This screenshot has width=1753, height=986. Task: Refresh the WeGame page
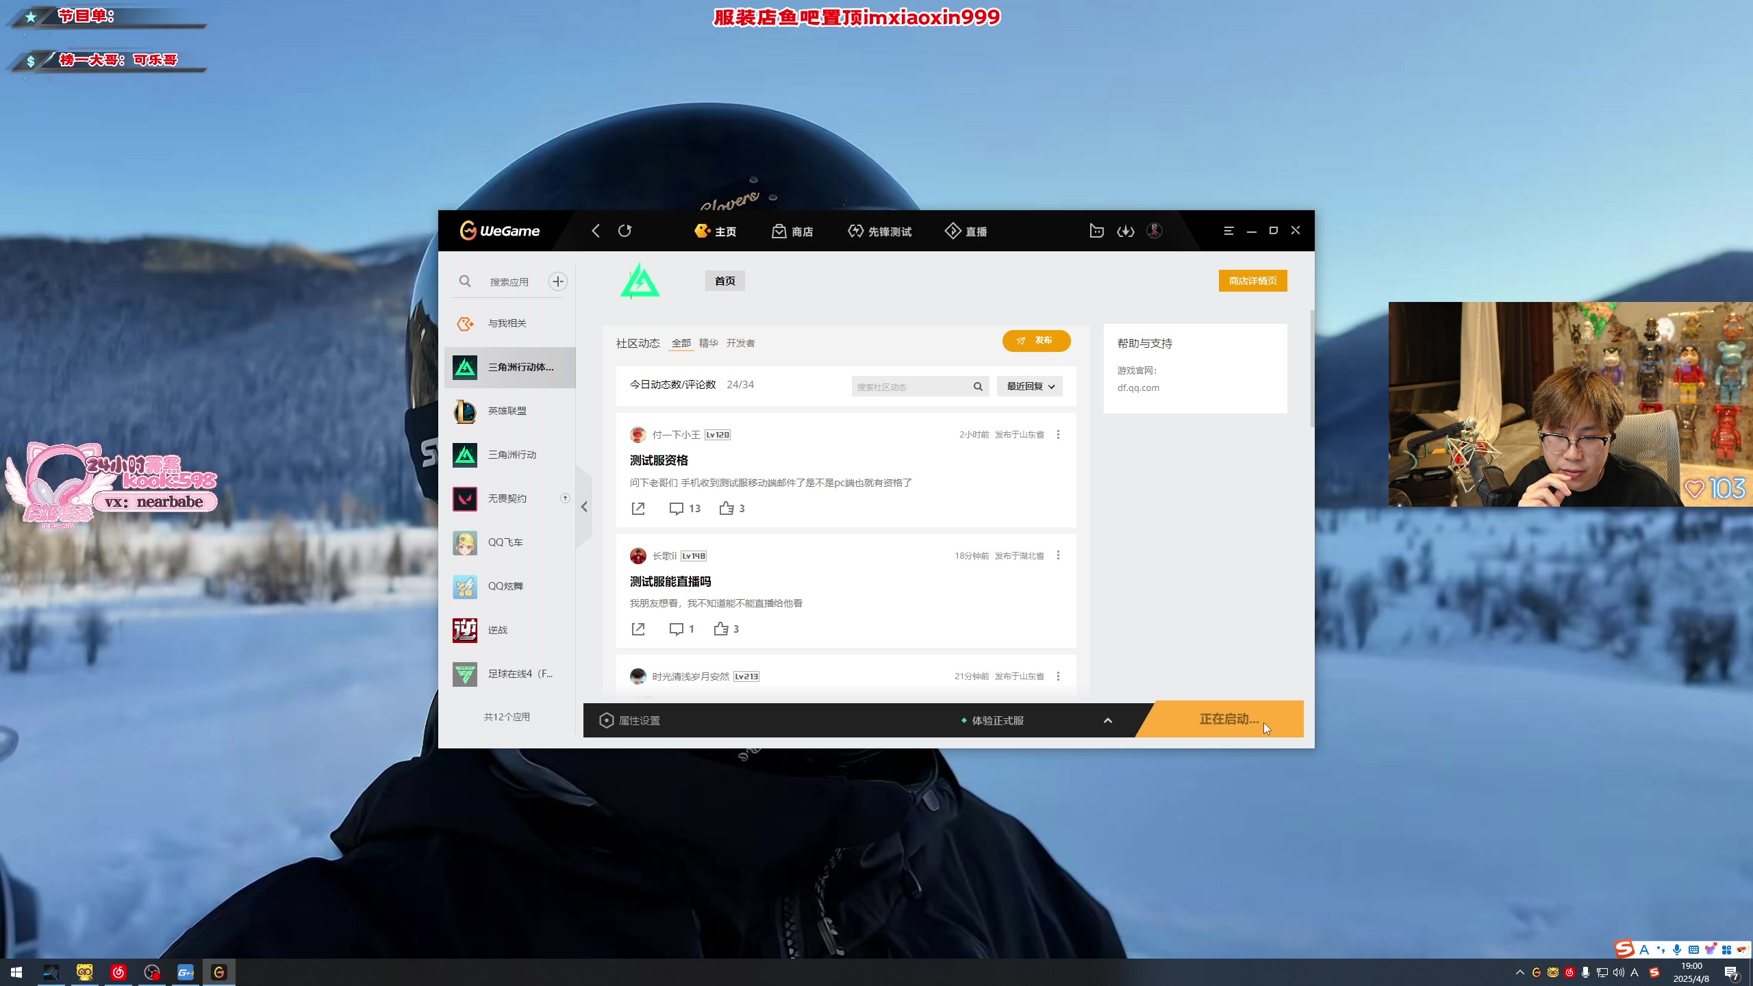[x=625, y=231]
